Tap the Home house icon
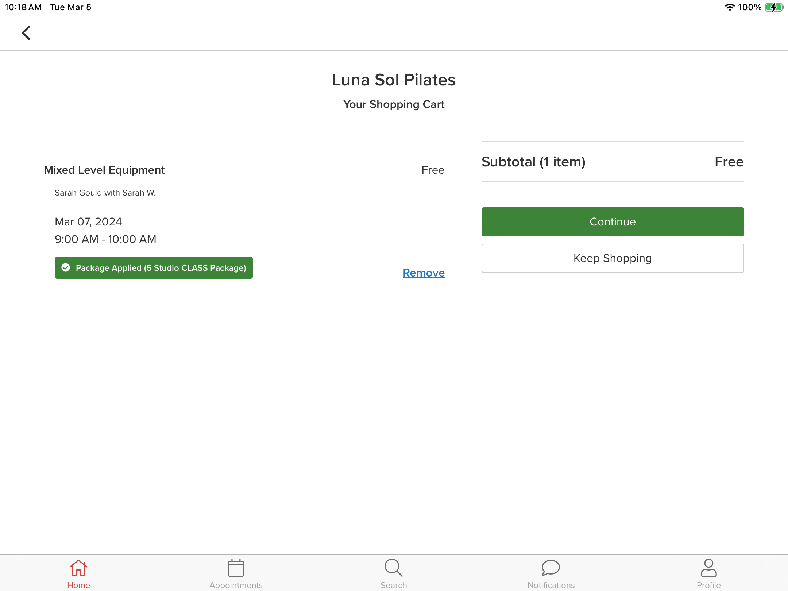The width and height of the screenshot is (788, 591). click(x=78, y=568)
